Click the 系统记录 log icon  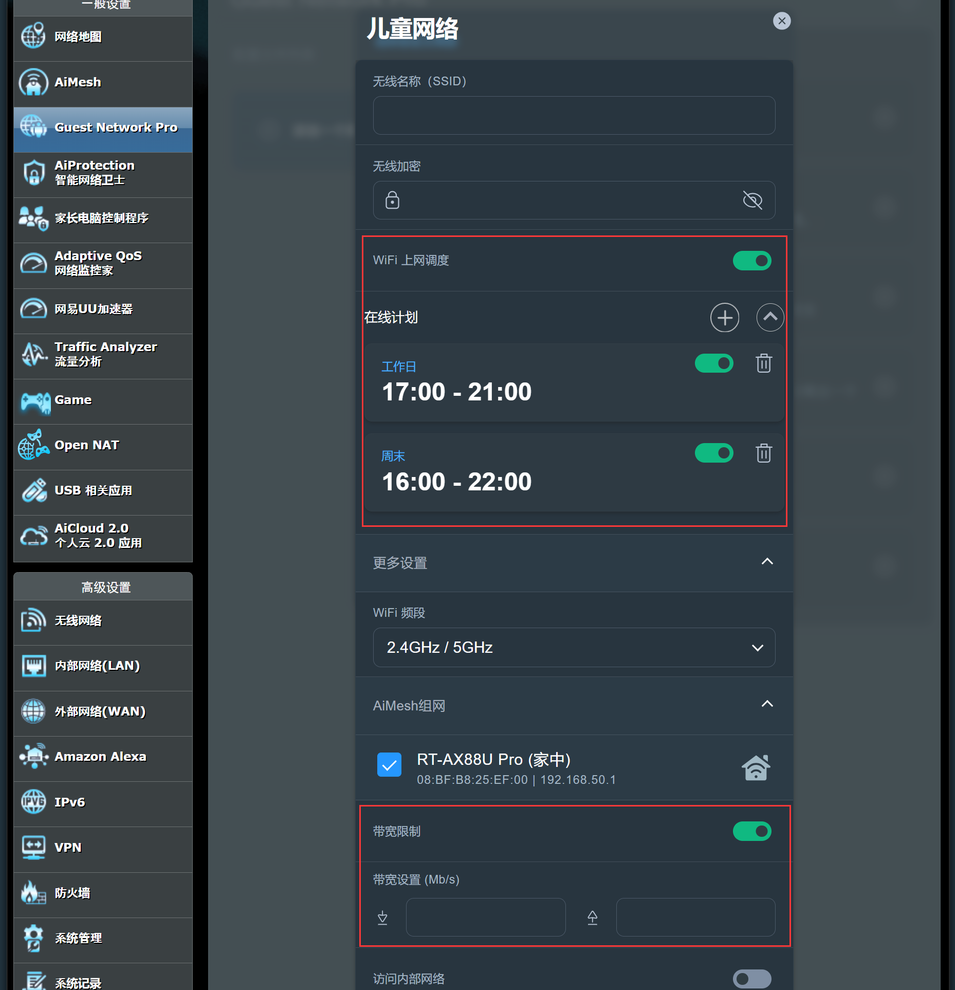33,981
